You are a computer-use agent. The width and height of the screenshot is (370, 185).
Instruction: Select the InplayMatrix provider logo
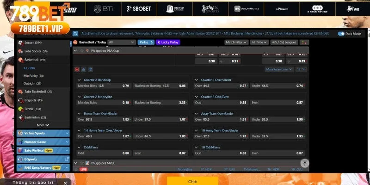247,9
